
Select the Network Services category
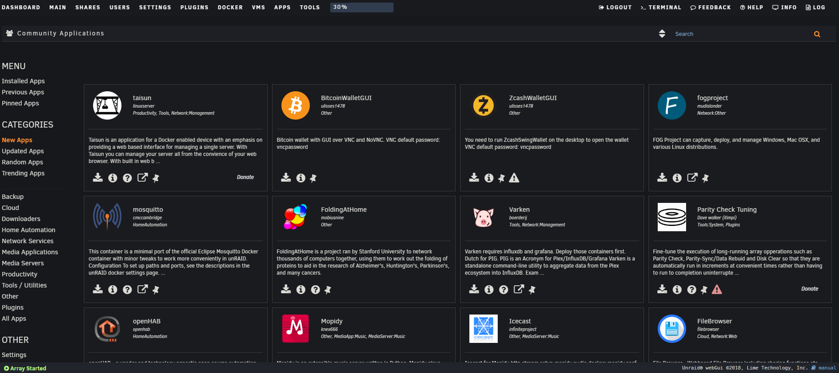point(27,241)
